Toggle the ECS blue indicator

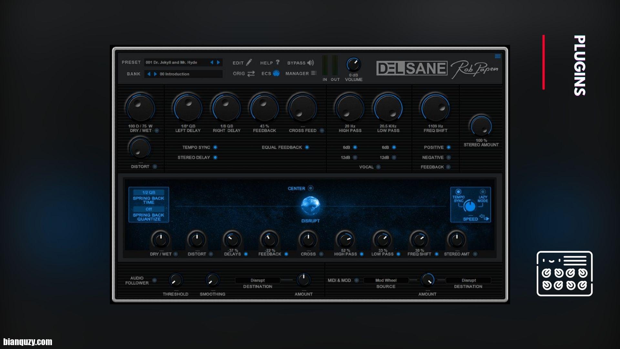(276, 73)
